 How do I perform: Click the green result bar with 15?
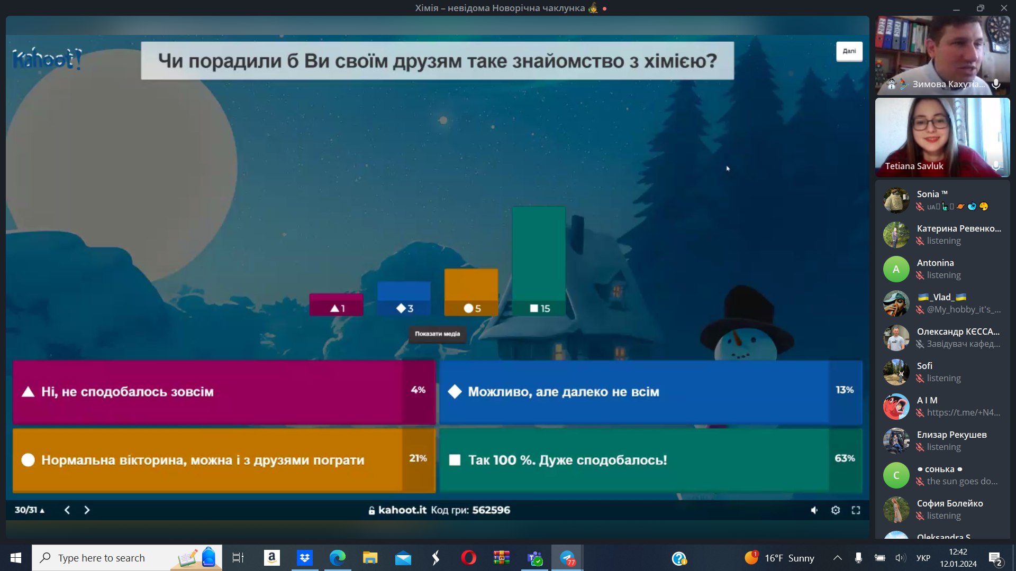point(539,259)
